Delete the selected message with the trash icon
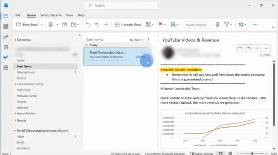 coord(51,24)
